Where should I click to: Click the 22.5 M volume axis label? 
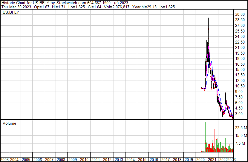pyautogui.click(x=241, y=128)
